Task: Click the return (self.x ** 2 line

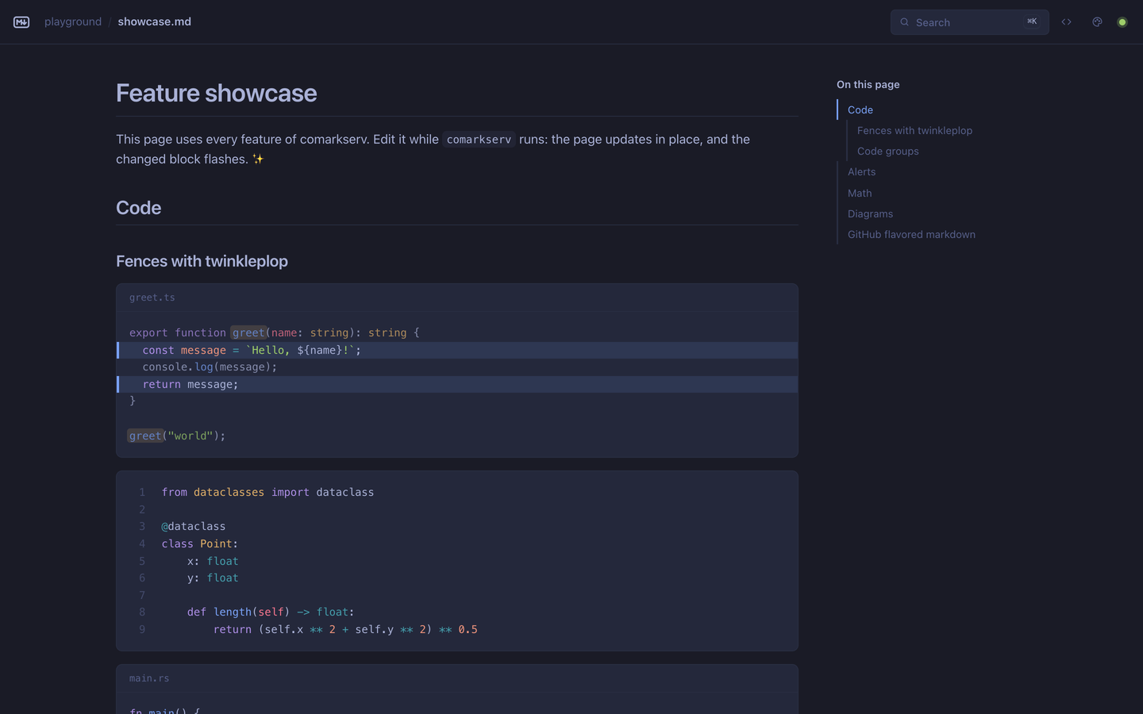Action: click(x=345, y=629)
